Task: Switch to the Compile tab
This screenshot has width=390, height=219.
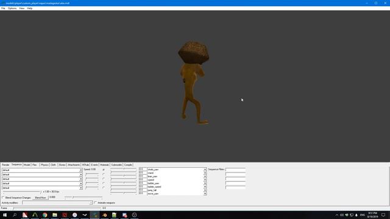Action: tap(128, 165)
